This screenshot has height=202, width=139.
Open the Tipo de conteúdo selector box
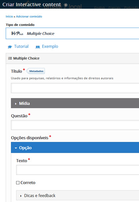(72, 33)
